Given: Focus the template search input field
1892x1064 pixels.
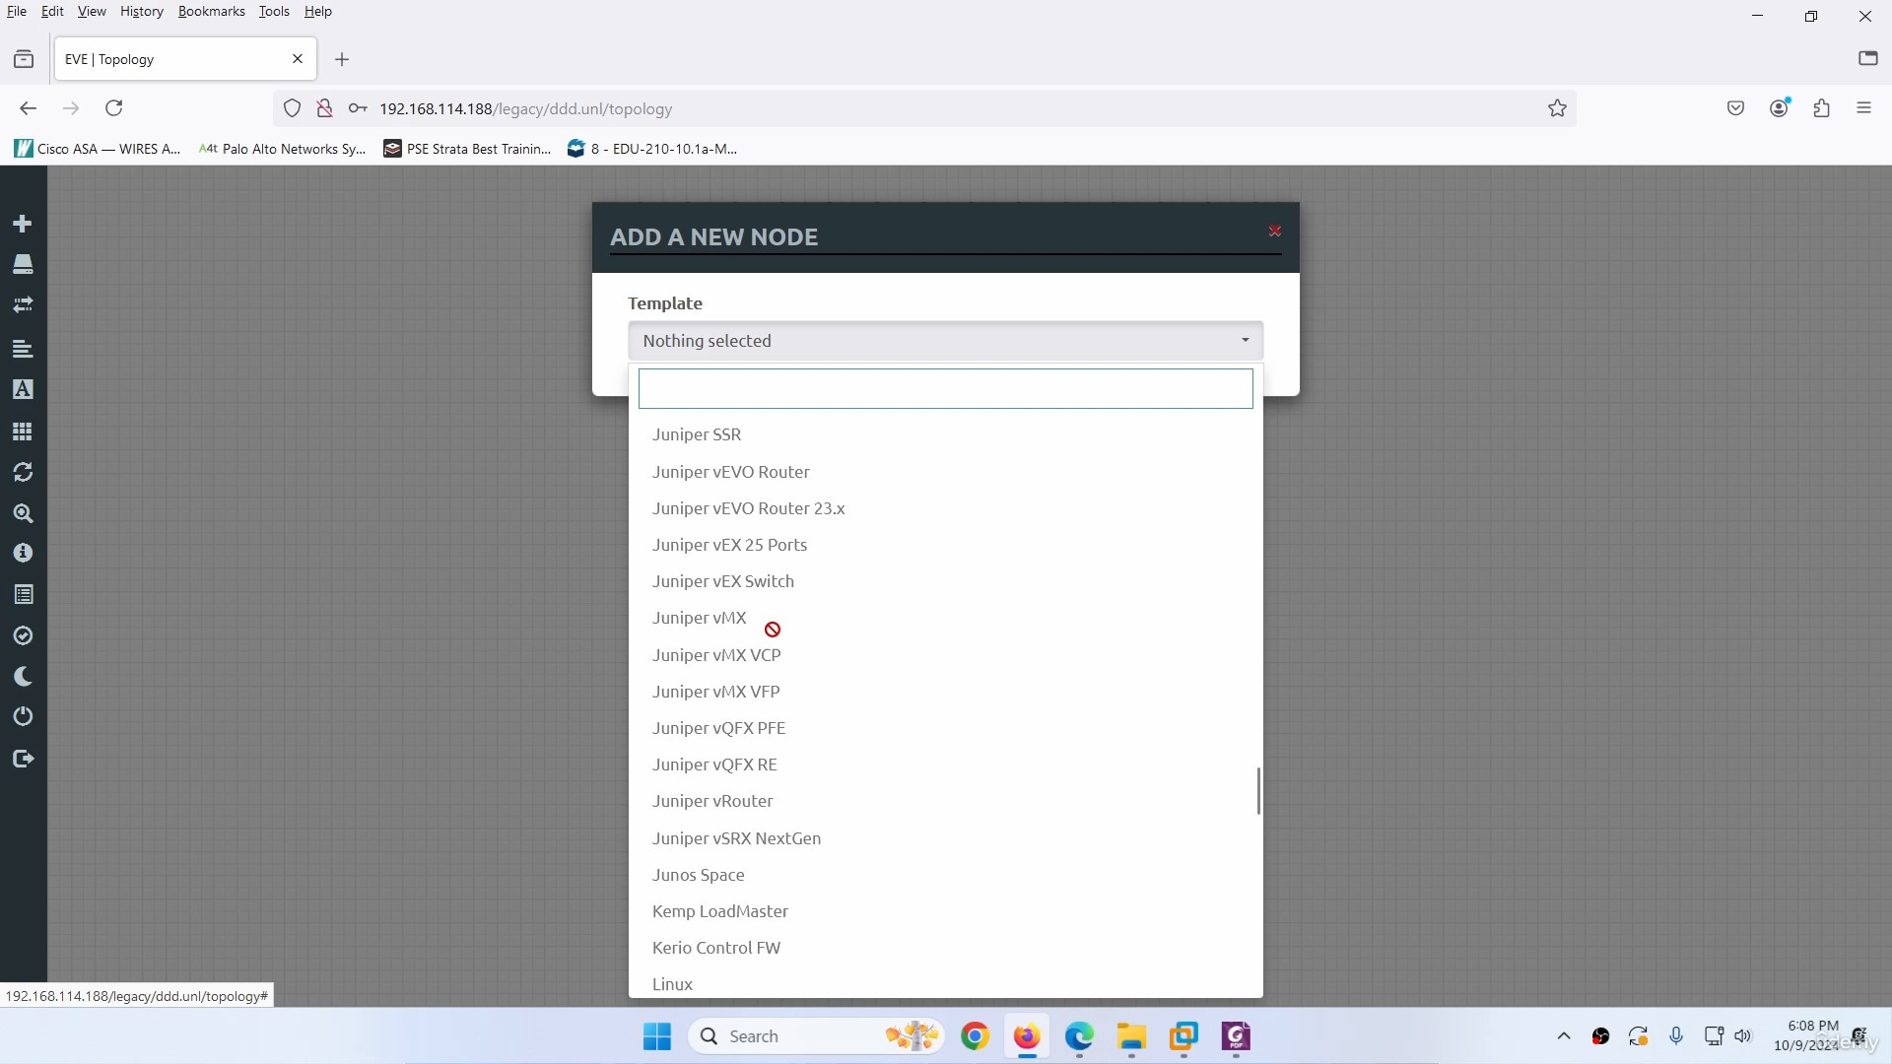Looking at the screenshot, I should pyautogui.click(x=945, y=388).
